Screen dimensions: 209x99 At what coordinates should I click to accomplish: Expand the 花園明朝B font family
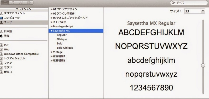(51, 61)
